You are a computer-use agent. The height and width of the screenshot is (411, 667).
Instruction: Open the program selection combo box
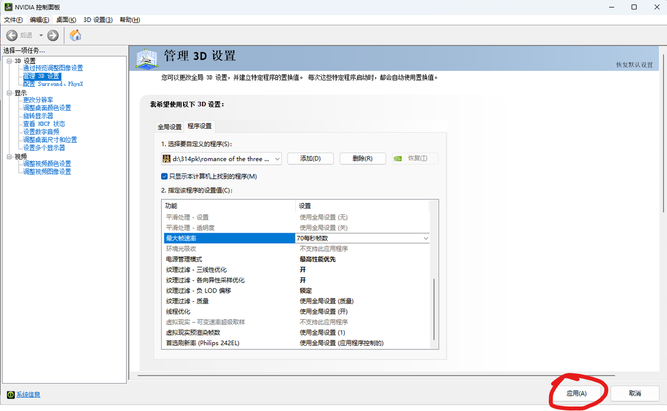tap(221, 159)
